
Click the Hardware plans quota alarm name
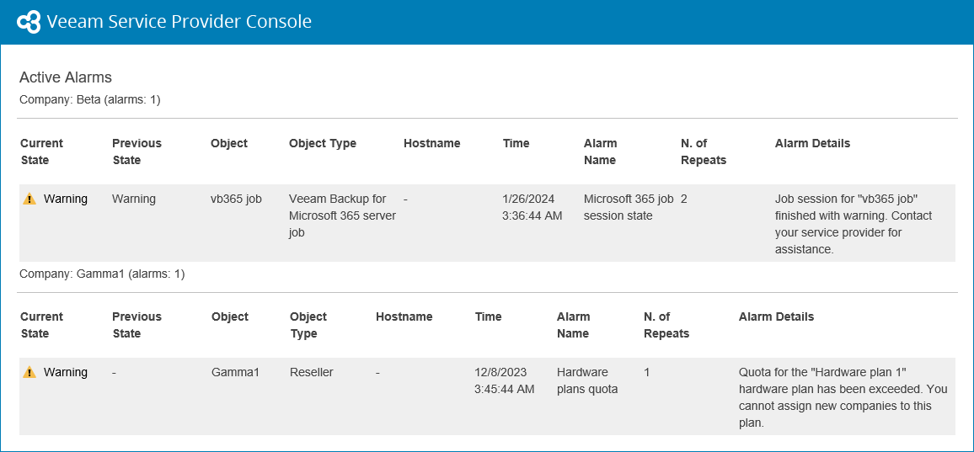coord(587,380)
